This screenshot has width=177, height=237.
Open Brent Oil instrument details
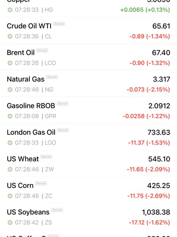tap(88, 57)
